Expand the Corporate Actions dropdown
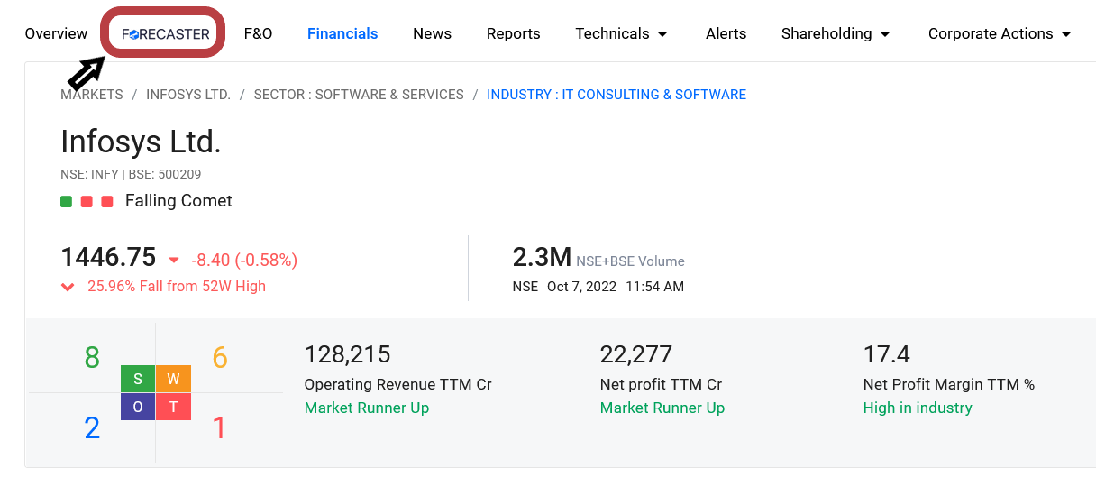 (1000, 33)
